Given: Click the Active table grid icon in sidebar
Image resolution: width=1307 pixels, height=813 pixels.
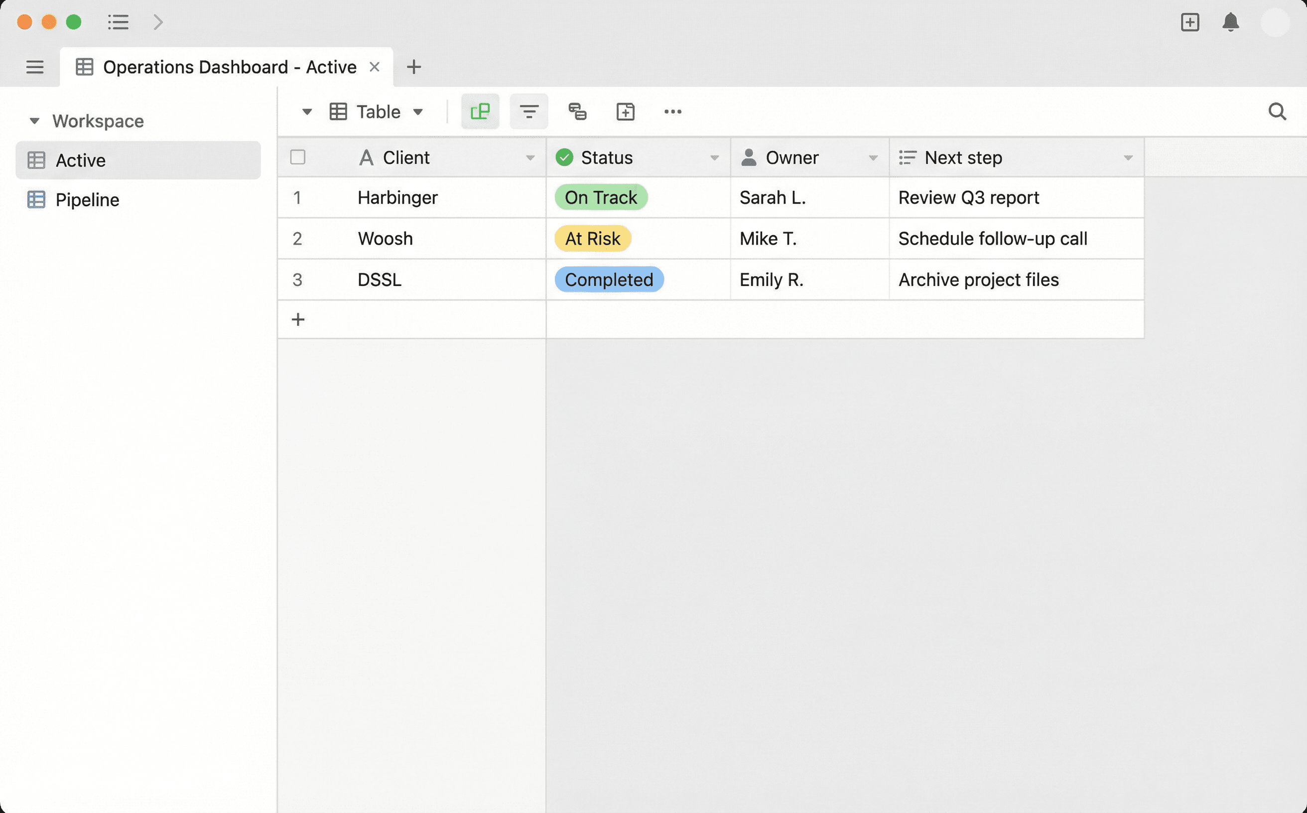Looking at the screenshot, I should coord(36,160).
